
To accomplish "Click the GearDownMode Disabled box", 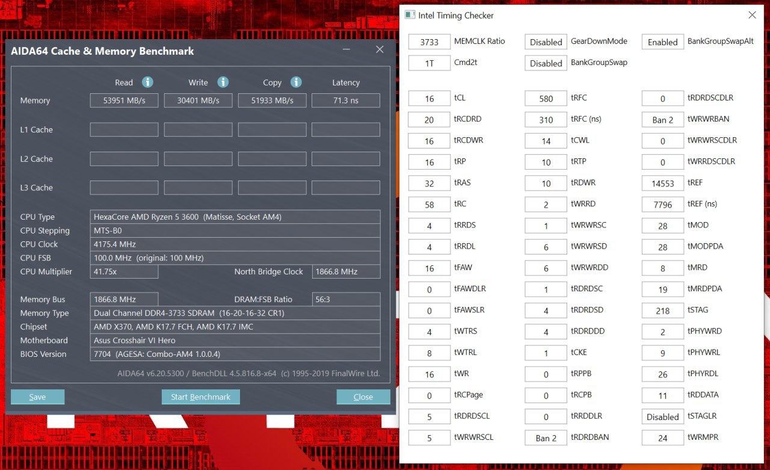I will [546, 42].
